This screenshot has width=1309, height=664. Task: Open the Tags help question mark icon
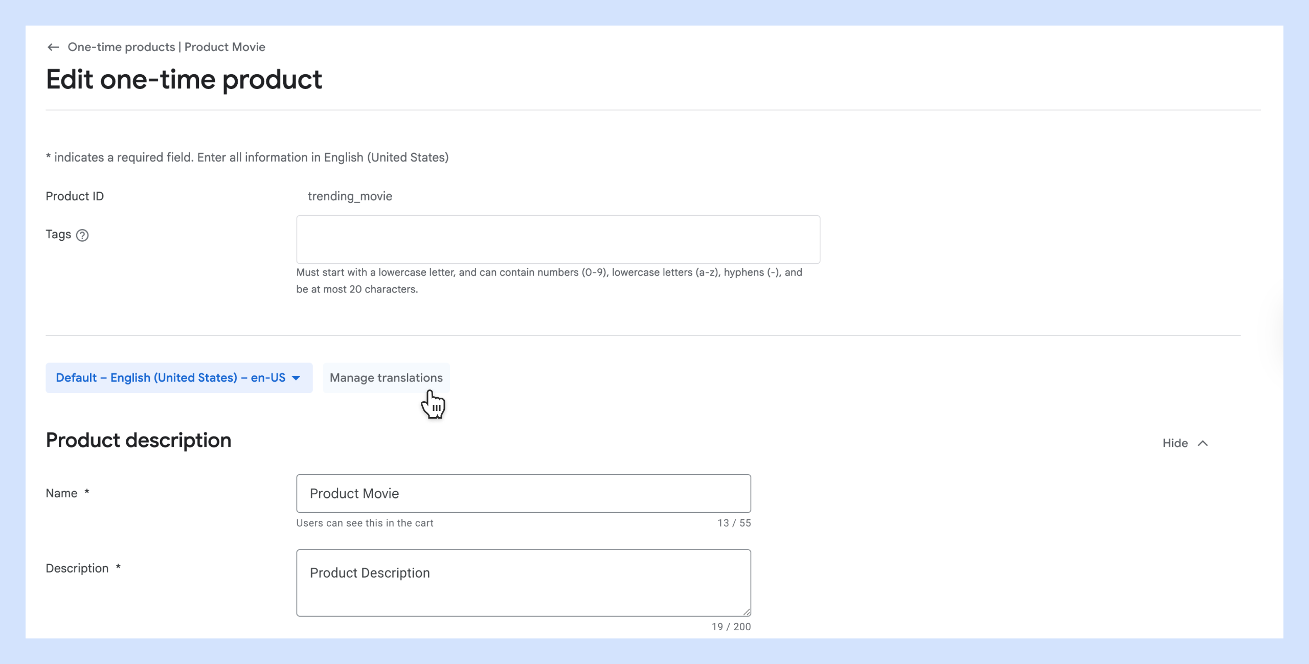(83, 235)
